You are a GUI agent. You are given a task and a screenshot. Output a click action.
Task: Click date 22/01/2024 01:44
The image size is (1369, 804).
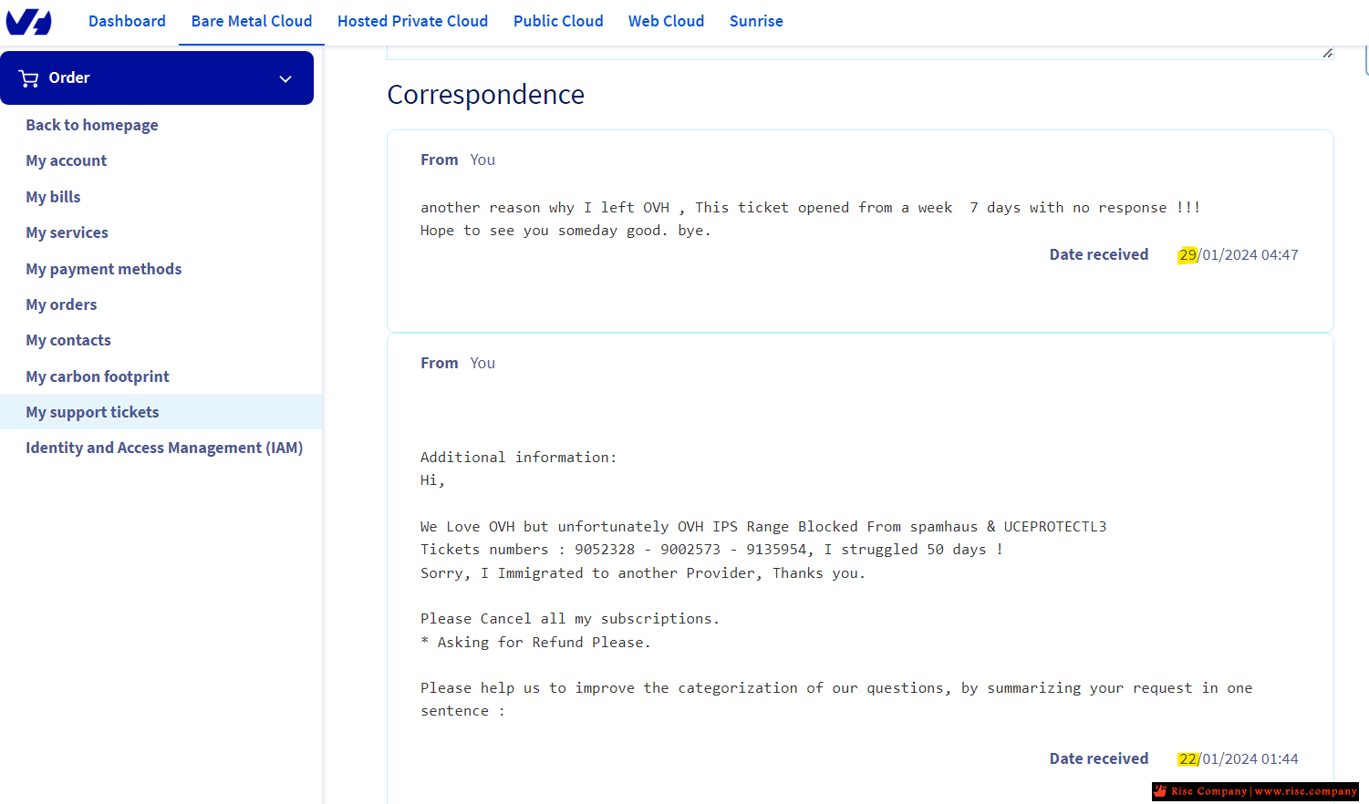pyautogui.click(x=1238, y=759)
